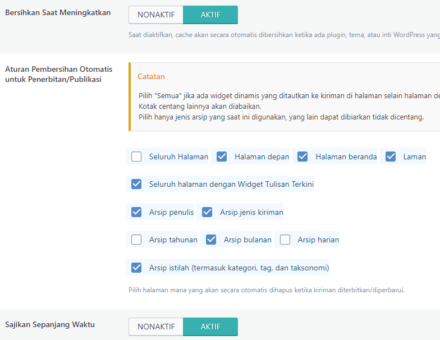Check the Seluruh Halaman checkbox
The width and height of the screenshot is (440, 340).
[136, 157]
